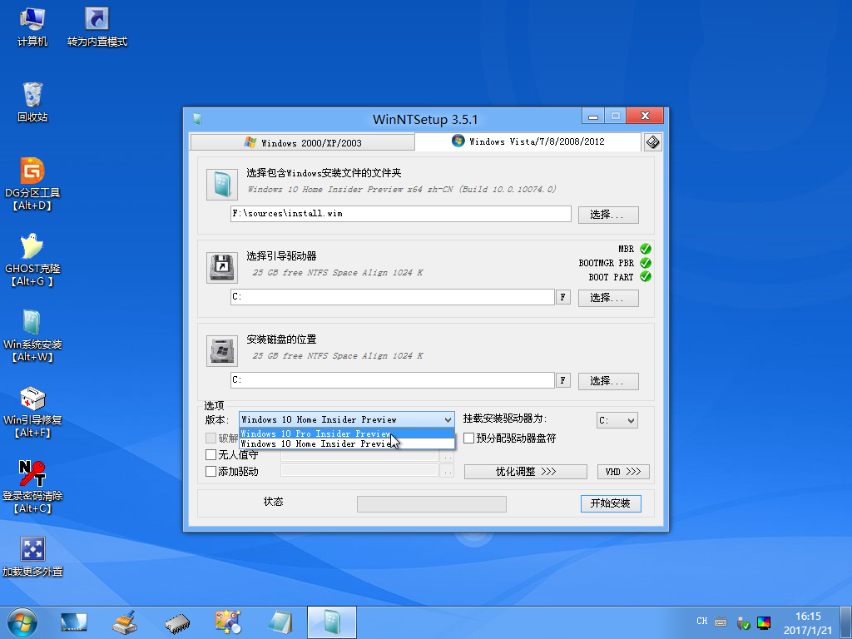
Task: Click 选择 button for install.wim path
Action: tap(608, 215)
